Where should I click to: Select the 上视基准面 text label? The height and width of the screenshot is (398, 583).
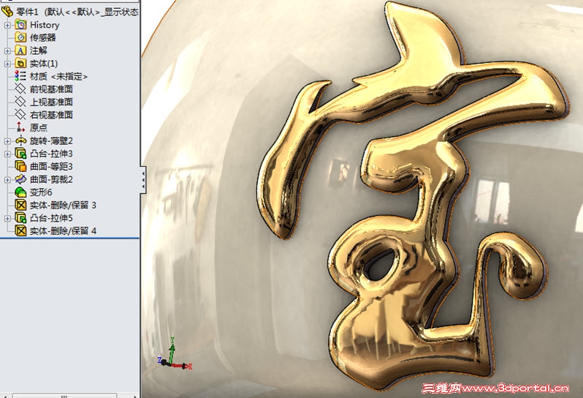pyautogui.click(x=51, y=102)
